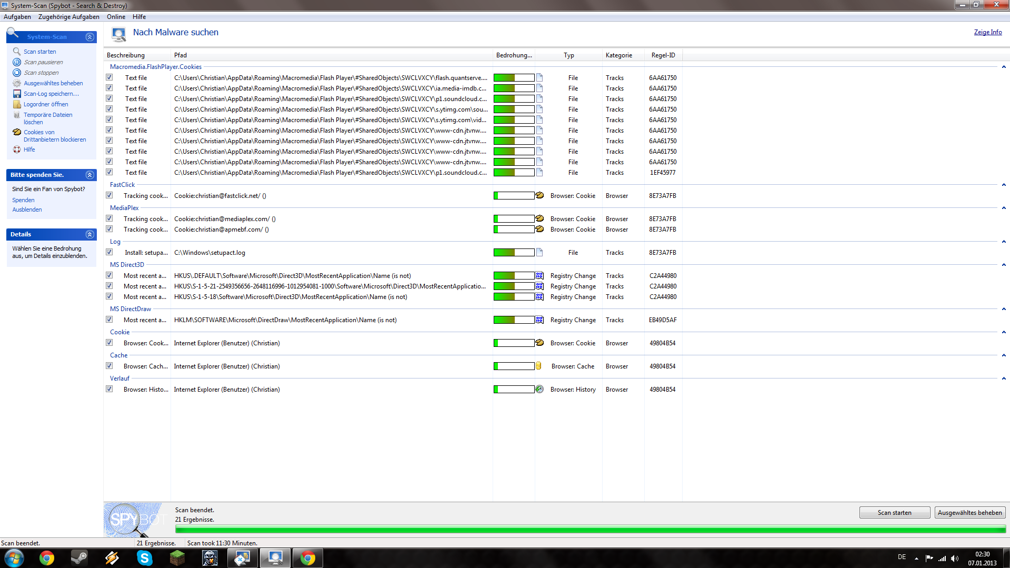This screenshot has height=568, width=1010.
Task: Uncheck the mediaplex.com tracking cookie checkbox
Action: [109, 218]
